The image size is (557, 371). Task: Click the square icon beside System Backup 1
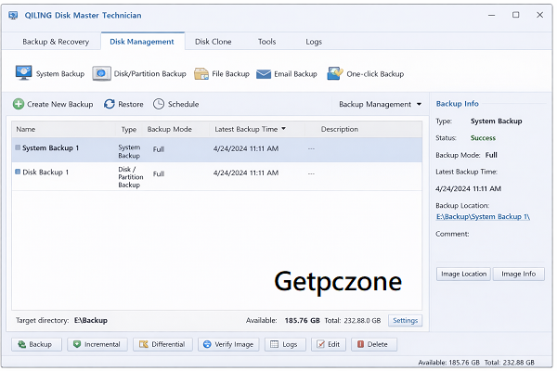18,147
